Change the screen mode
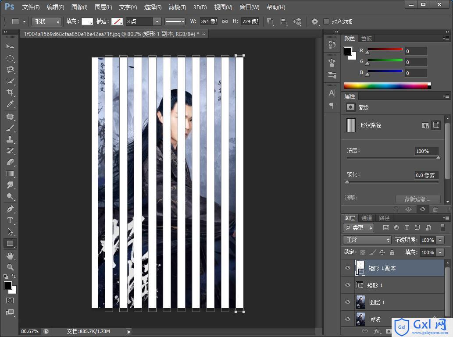 10,312
